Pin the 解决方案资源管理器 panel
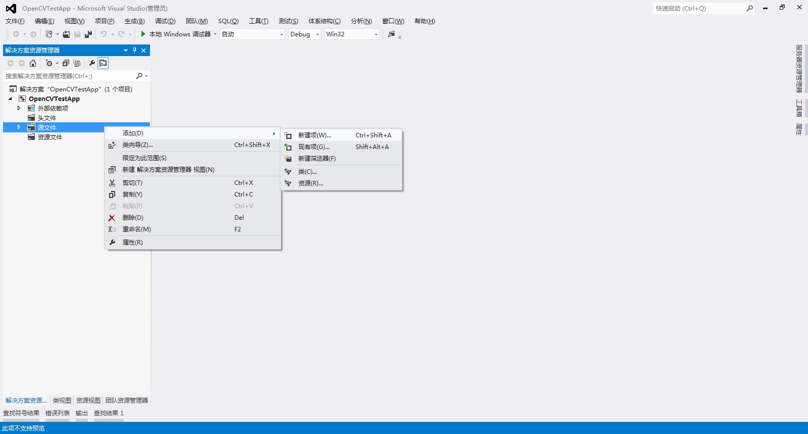The image size is (808, 434). coord(134,50)
